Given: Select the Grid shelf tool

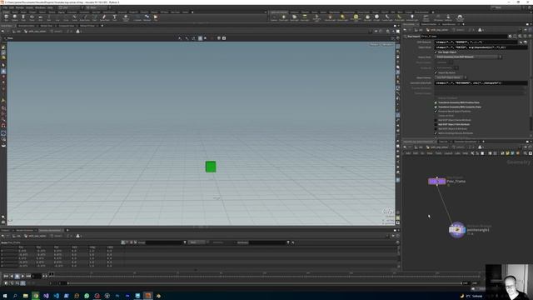Looking at the screenshot, I should [40, 17].
